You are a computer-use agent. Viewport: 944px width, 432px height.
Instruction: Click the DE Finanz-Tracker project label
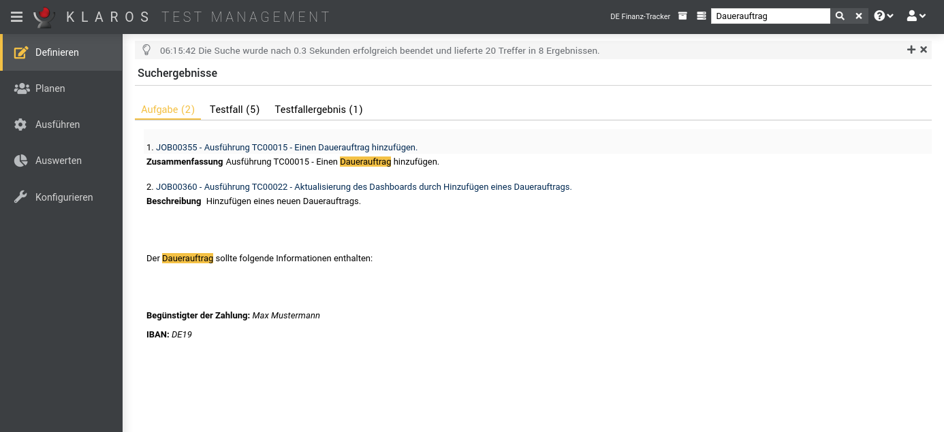(640, 16)
